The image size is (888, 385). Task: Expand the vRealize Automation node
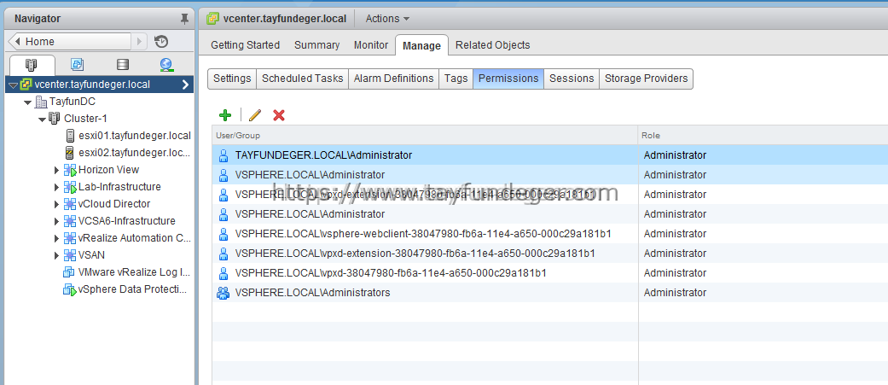pos(56,238)
